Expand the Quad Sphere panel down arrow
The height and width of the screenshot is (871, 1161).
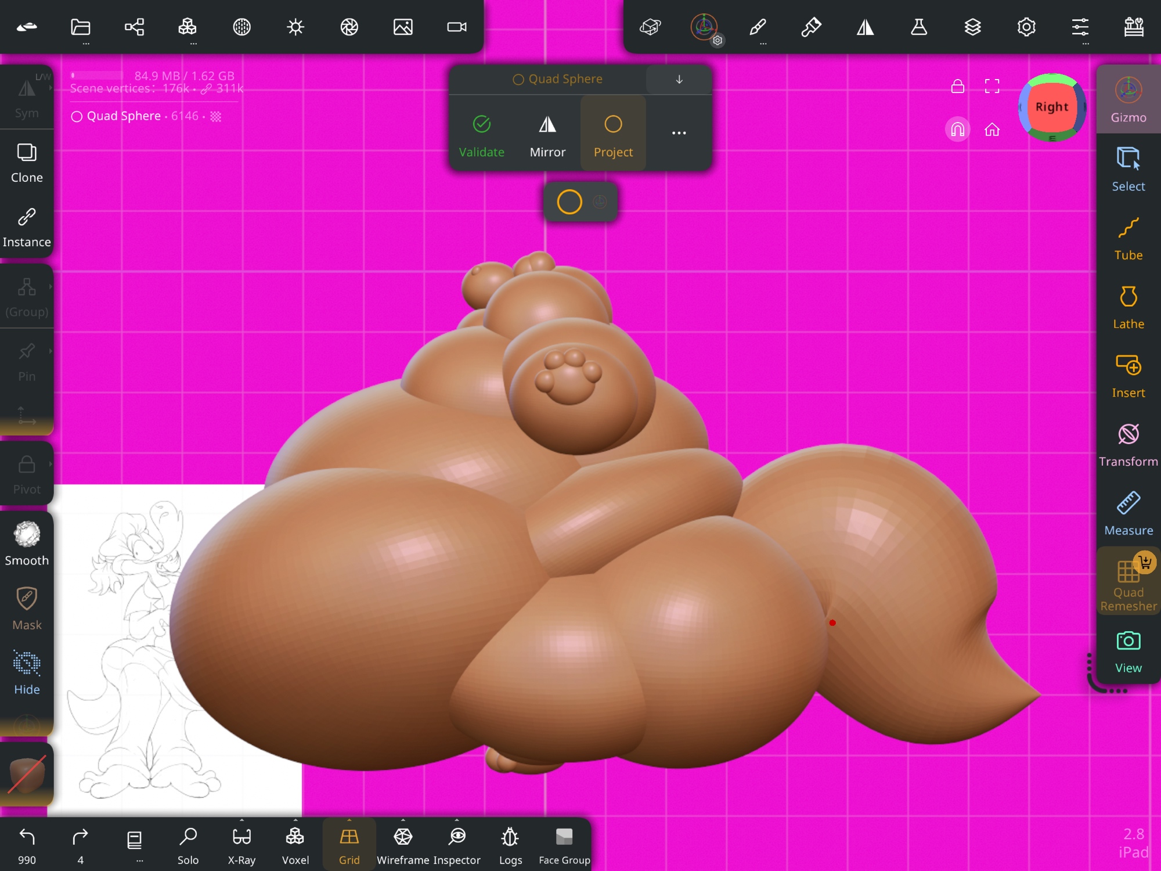(x=679, y=80)
